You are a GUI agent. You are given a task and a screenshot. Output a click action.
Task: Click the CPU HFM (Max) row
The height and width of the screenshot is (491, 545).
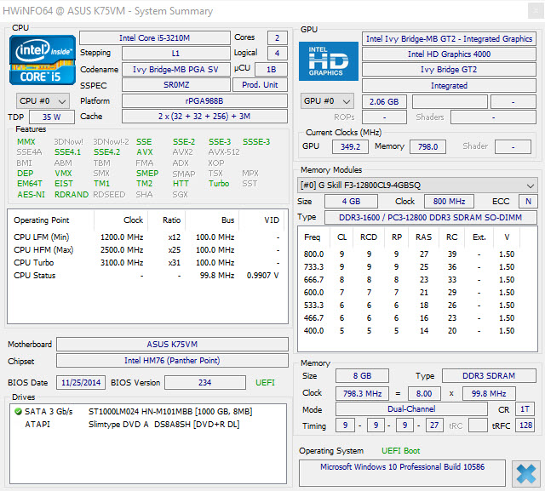[x=147, y=250]
